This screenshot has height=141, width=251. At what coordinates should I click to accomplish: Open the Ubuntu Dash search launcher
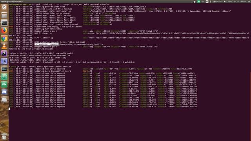[x=4, y=7]
